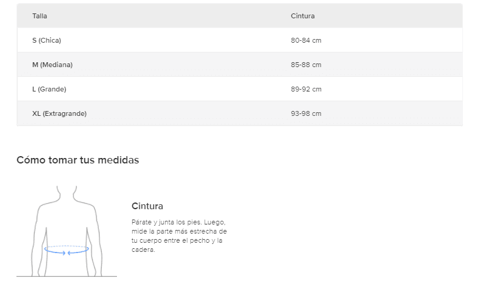Pick the M (Mediana) size cell

pyautogui.click(x=52, y=65)
